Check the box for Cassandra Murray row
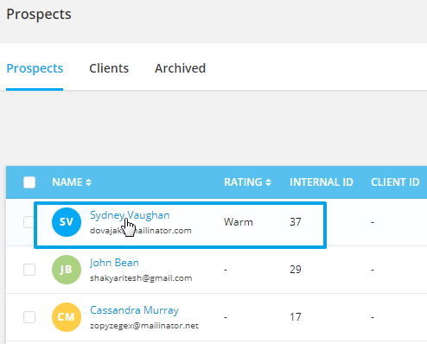Screen dimensions: 427x344 29,317
